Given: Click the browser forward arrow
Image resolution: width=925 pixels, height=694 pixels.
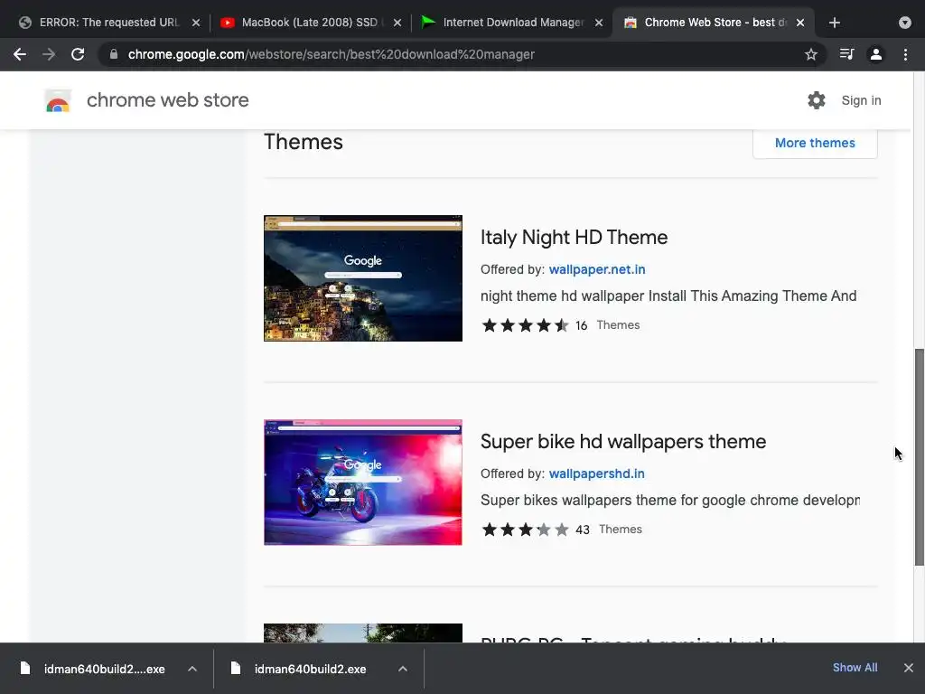Looking at the screenshot, I should pos(49,54).
